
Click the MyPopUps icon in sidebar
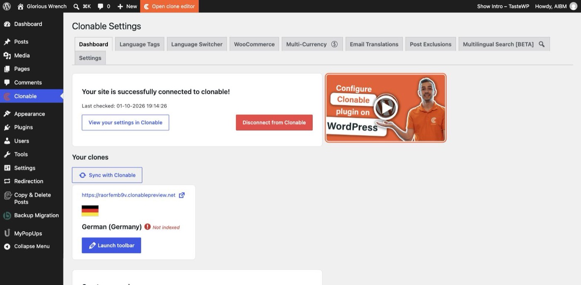click(x=7, y=233)
